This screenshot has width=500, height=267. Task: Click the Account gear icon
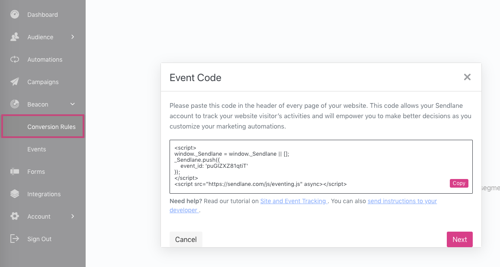click(15, 216)
